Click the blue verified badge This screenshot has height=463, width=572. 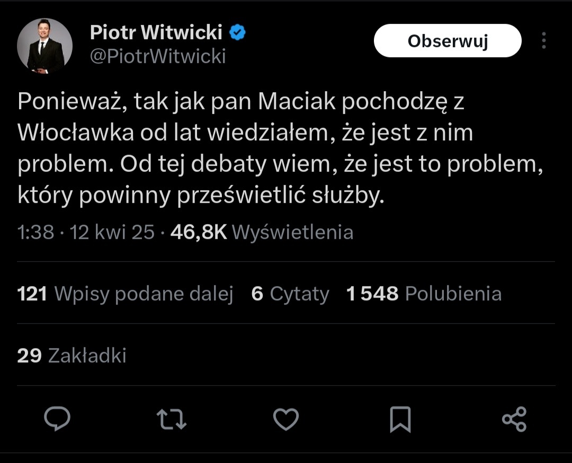pos(237,33)
